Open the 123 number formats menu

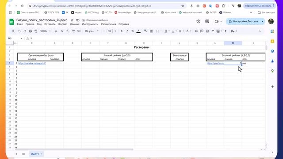coord(79,31)
